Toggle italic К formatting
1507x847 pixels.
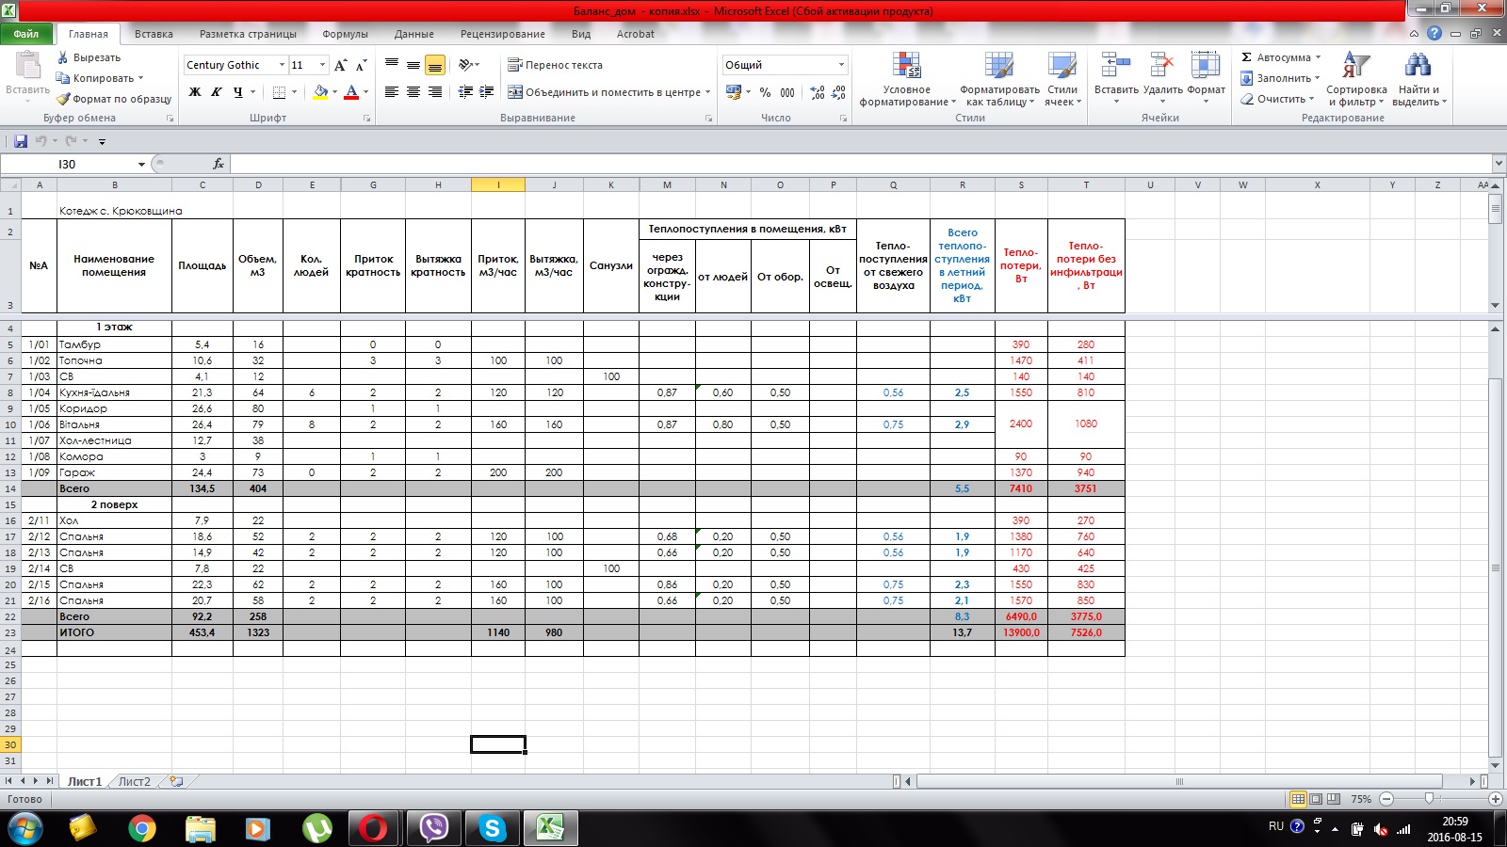217,92
